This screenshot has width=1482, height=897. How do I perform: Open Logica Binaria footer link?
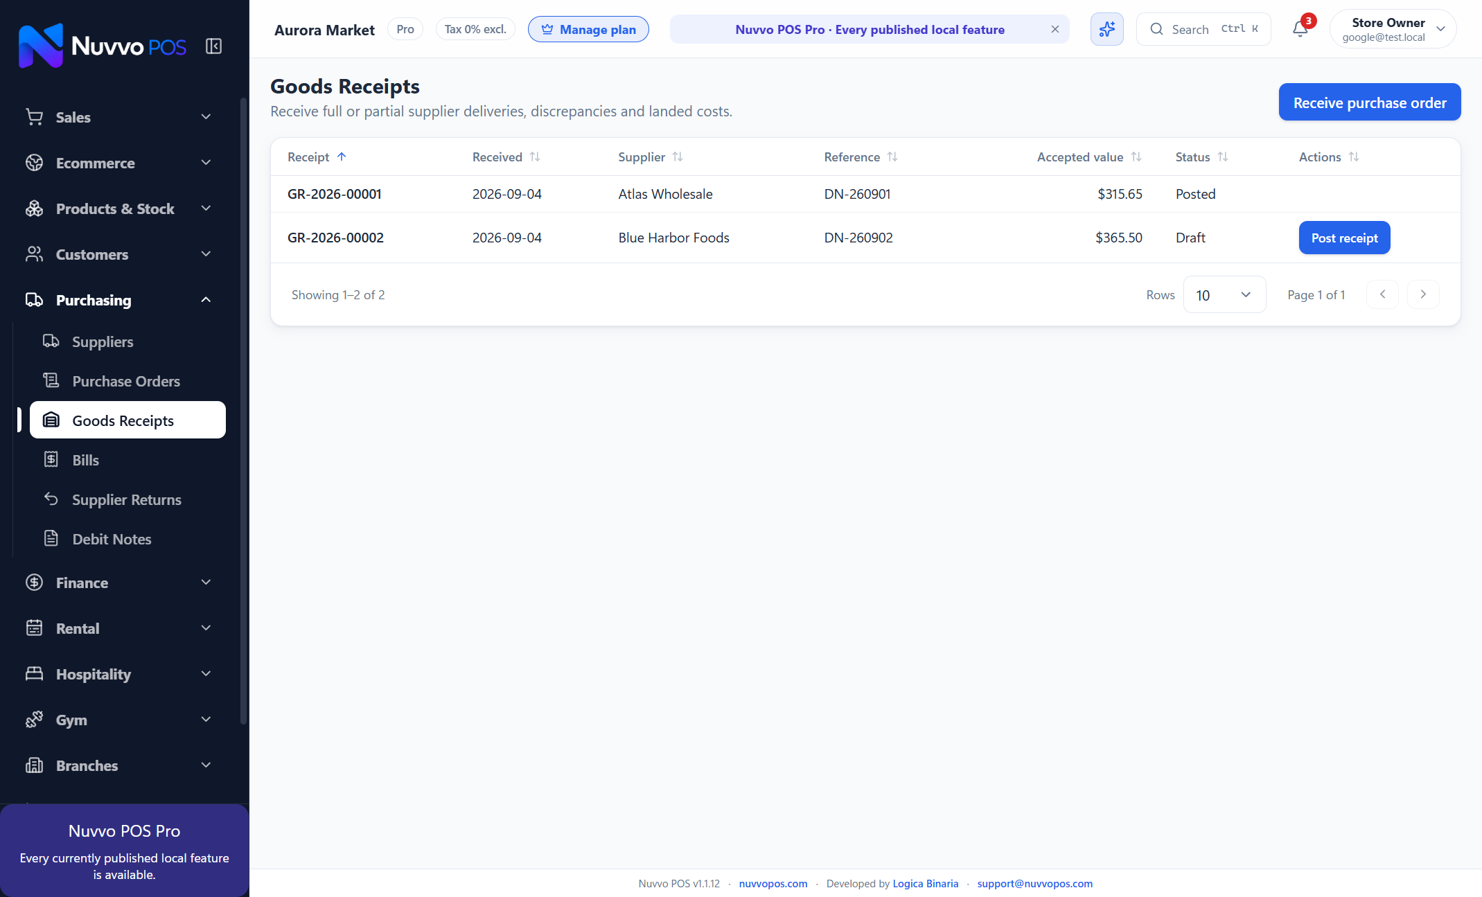point(926,883)
